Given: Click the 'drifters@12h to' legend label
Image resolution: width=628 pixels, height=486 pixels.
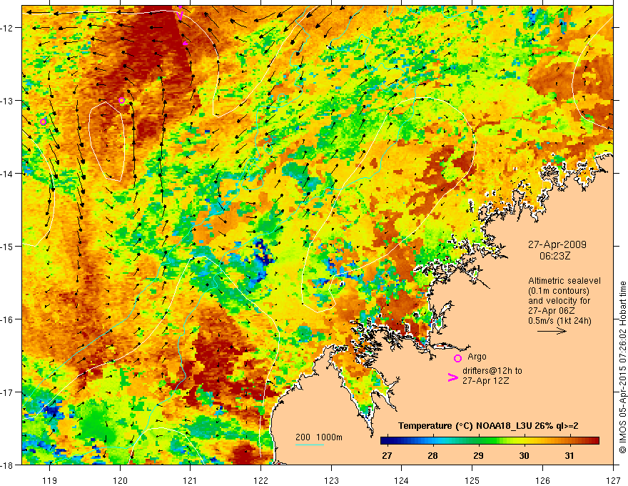Looking at the screenshot, I should [x=492, y=371].
